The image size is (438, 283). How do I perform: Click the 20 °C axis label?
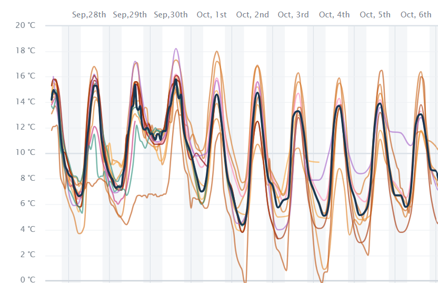tap(25, 25)
